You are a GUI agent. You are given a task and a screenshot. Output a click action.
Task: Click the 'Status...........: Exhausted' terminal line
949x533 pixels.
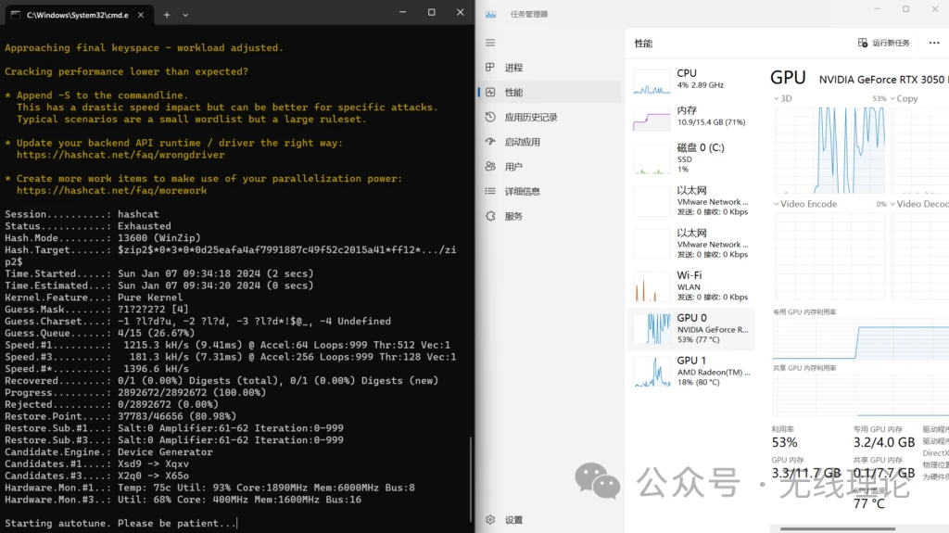(x=88, y=226)
